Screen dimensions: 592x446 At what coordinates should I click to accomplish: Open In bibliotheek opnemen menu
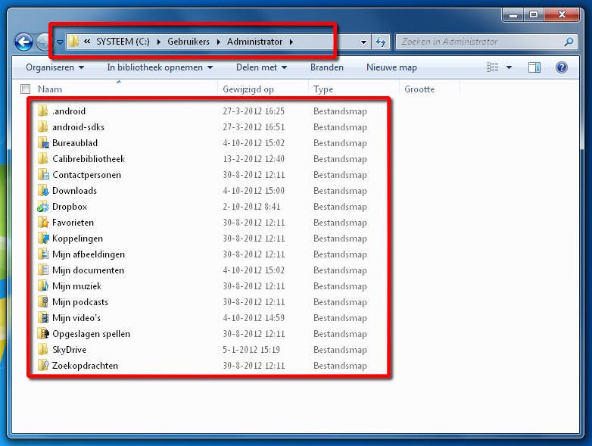click(160, 67)
